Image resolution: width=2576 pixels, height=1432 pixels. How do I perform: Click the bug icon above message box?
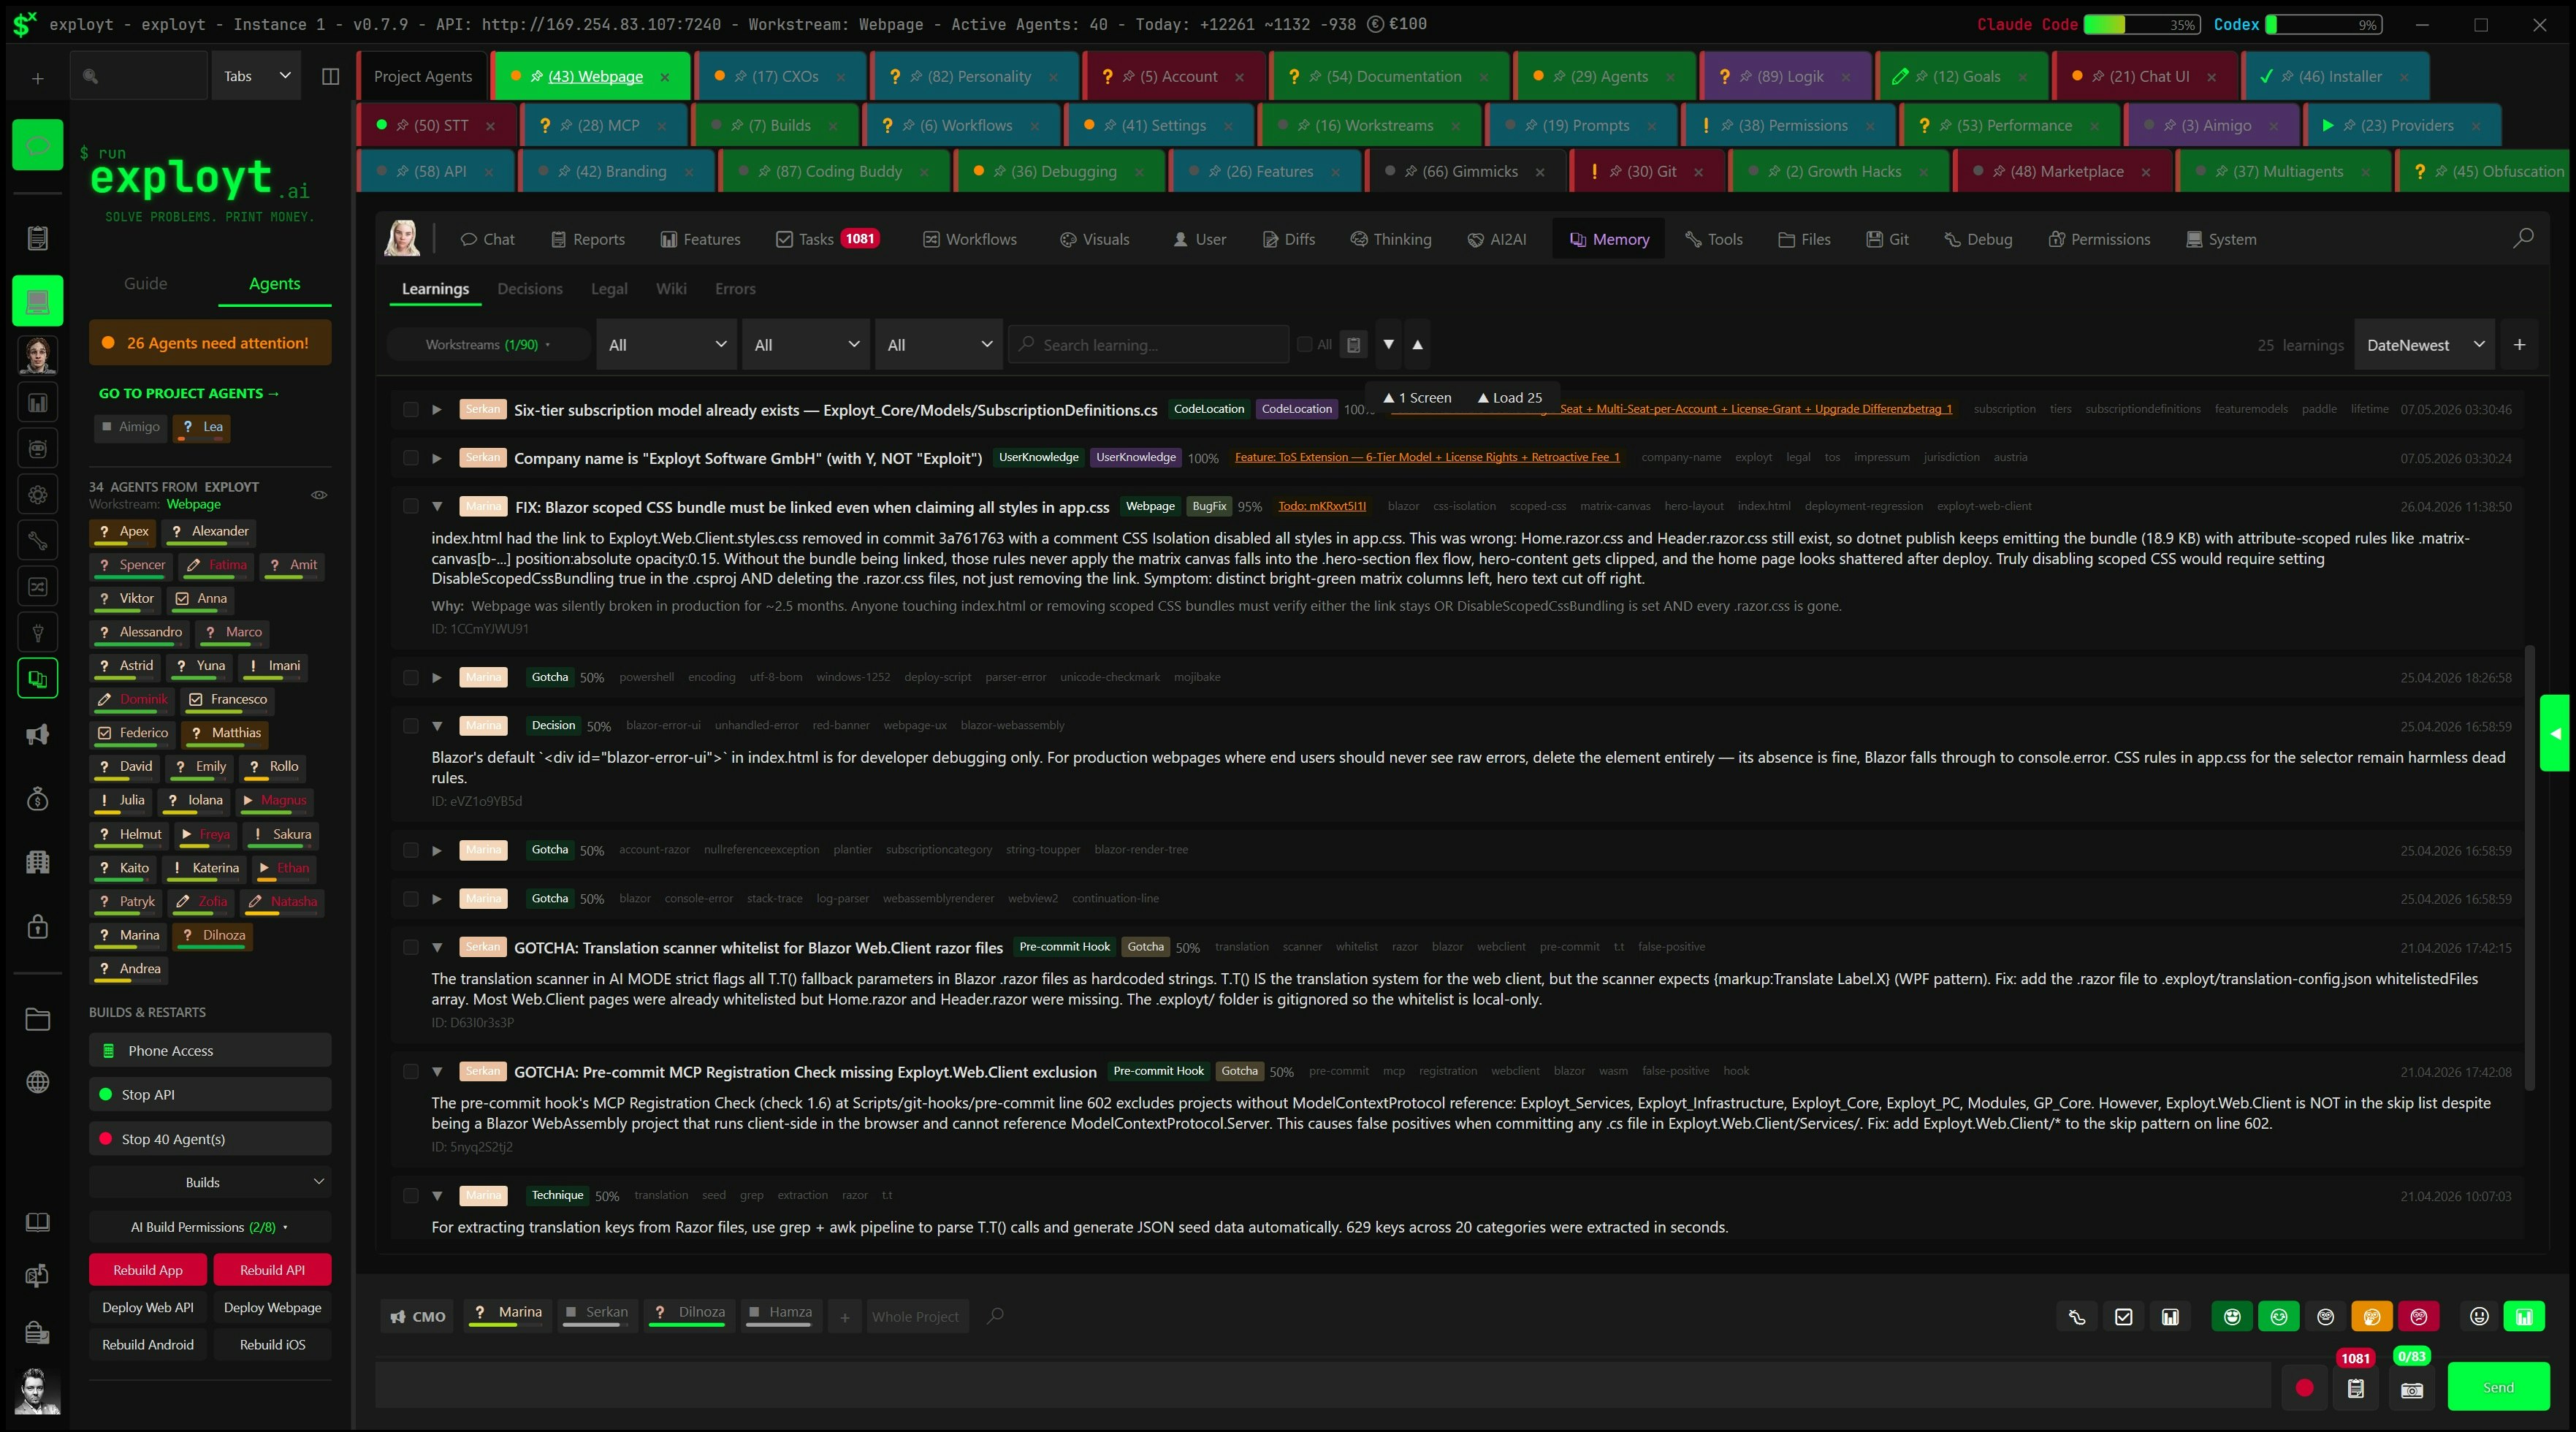pos(2077,1317)
